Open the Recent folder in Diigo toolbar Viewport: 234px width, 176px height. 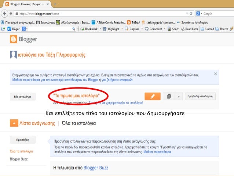(222, 29)
